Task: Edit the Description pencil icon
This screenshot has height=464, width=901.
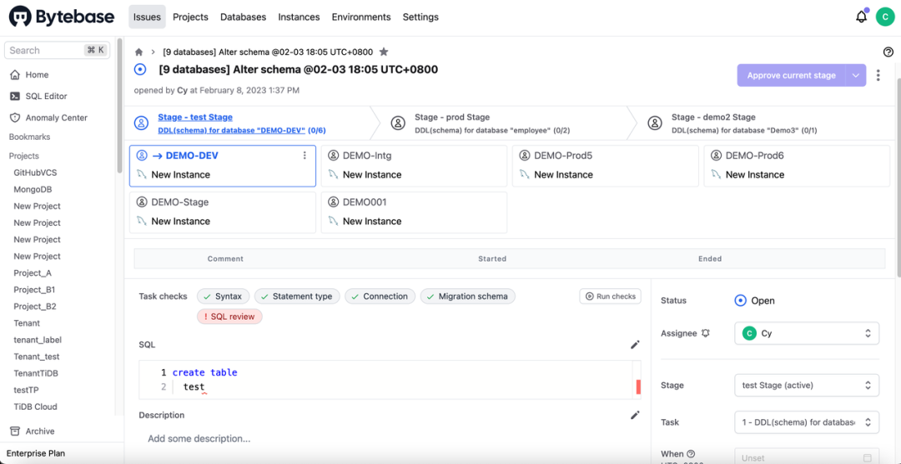Action: pyautogui.click(x=635, y=415)
